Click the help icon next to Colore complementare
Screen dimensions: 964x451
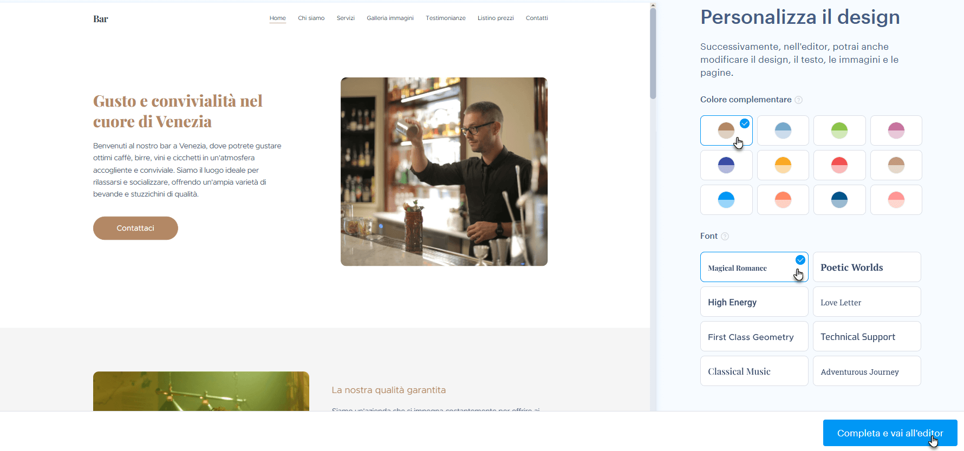tap(798, 100)
